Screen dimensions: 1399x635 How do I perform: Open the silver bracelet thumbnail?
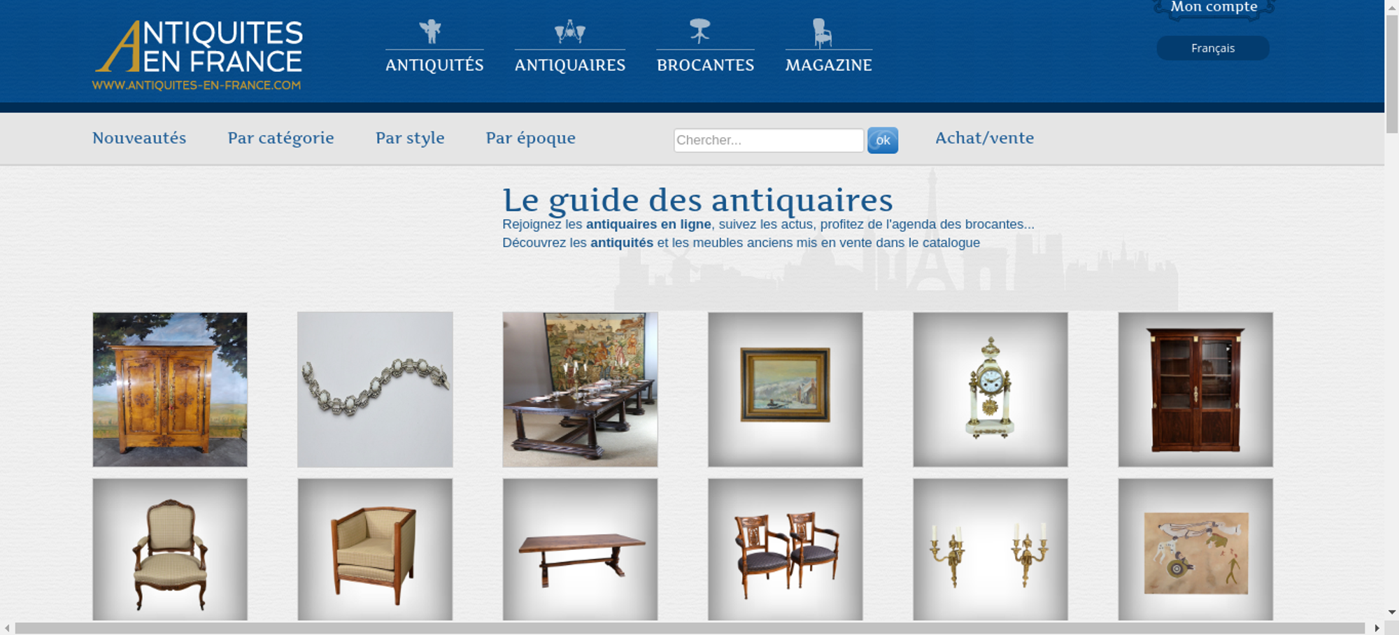click(x=375, y=390)
